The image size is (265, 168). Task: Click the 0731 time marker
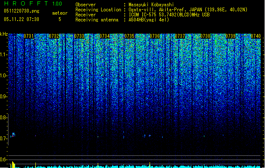29,36
